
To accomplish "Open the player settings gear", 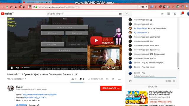I will coord(108,68).
